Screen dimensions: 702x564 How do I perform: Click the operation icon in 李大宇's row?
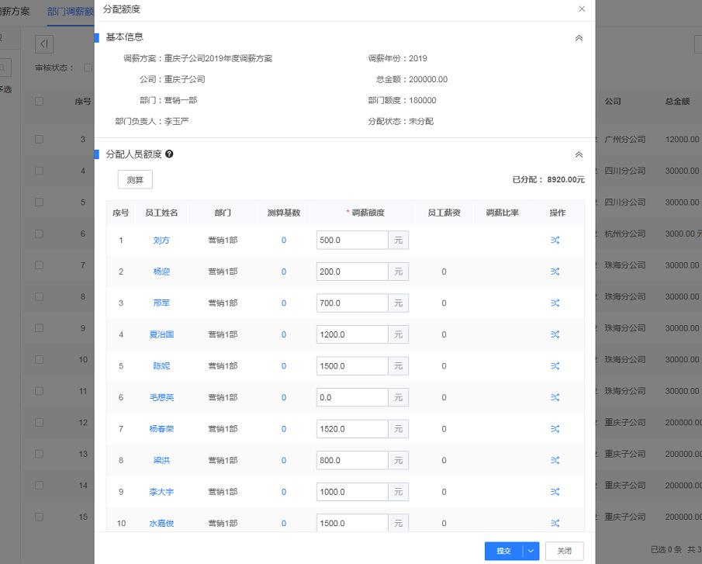(555, 492)
